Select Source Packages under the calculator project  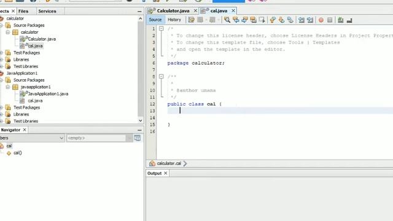coord(29,25)
